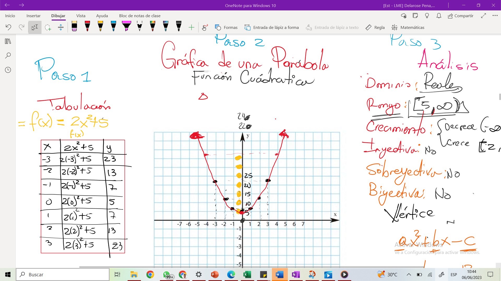The height and width of the screenshot is (281, 501).
Task: Click the Buscar taskbar search box
Action: tap(63, 274)
